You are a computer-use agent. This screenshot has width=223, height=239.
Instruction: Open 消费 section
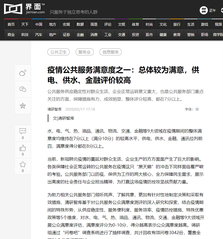(94, 35)
